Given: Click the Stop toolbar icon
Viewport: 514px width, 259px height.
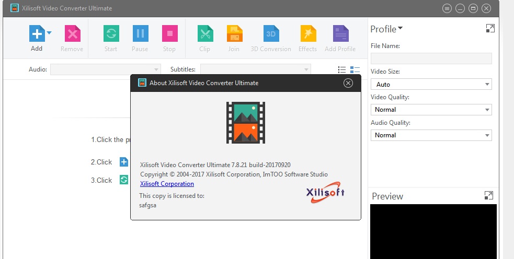Looking at the screenshot, I should coord(170,33).
